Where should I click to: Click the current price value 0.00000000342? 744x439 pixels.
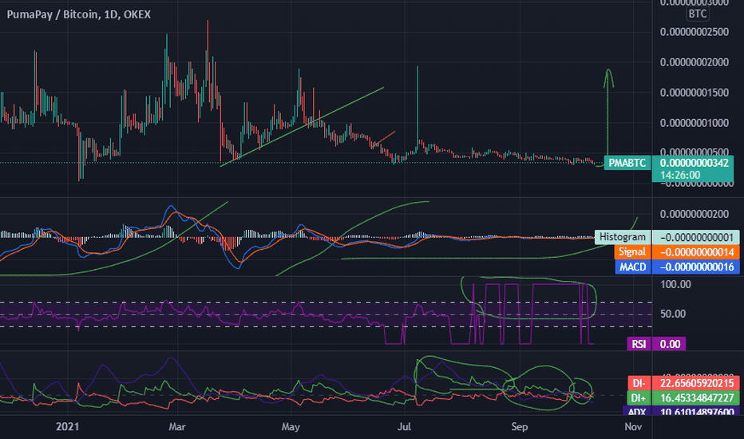694,164
